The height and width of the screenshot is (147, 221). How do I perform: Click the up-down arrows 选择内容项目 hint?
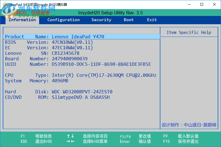pyautogui.click(x=87, y=136)
